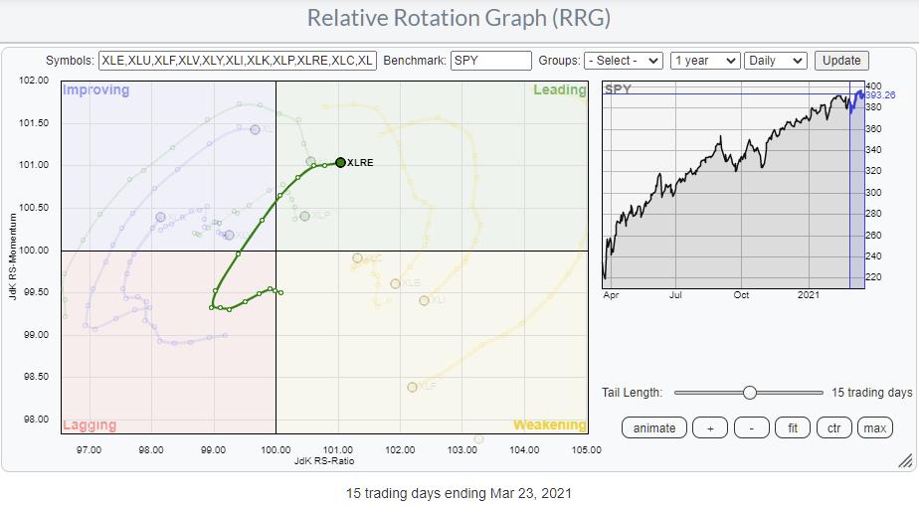
Task: Select the XLI marker in the Weakening quadrant
Action: (425, 300)
